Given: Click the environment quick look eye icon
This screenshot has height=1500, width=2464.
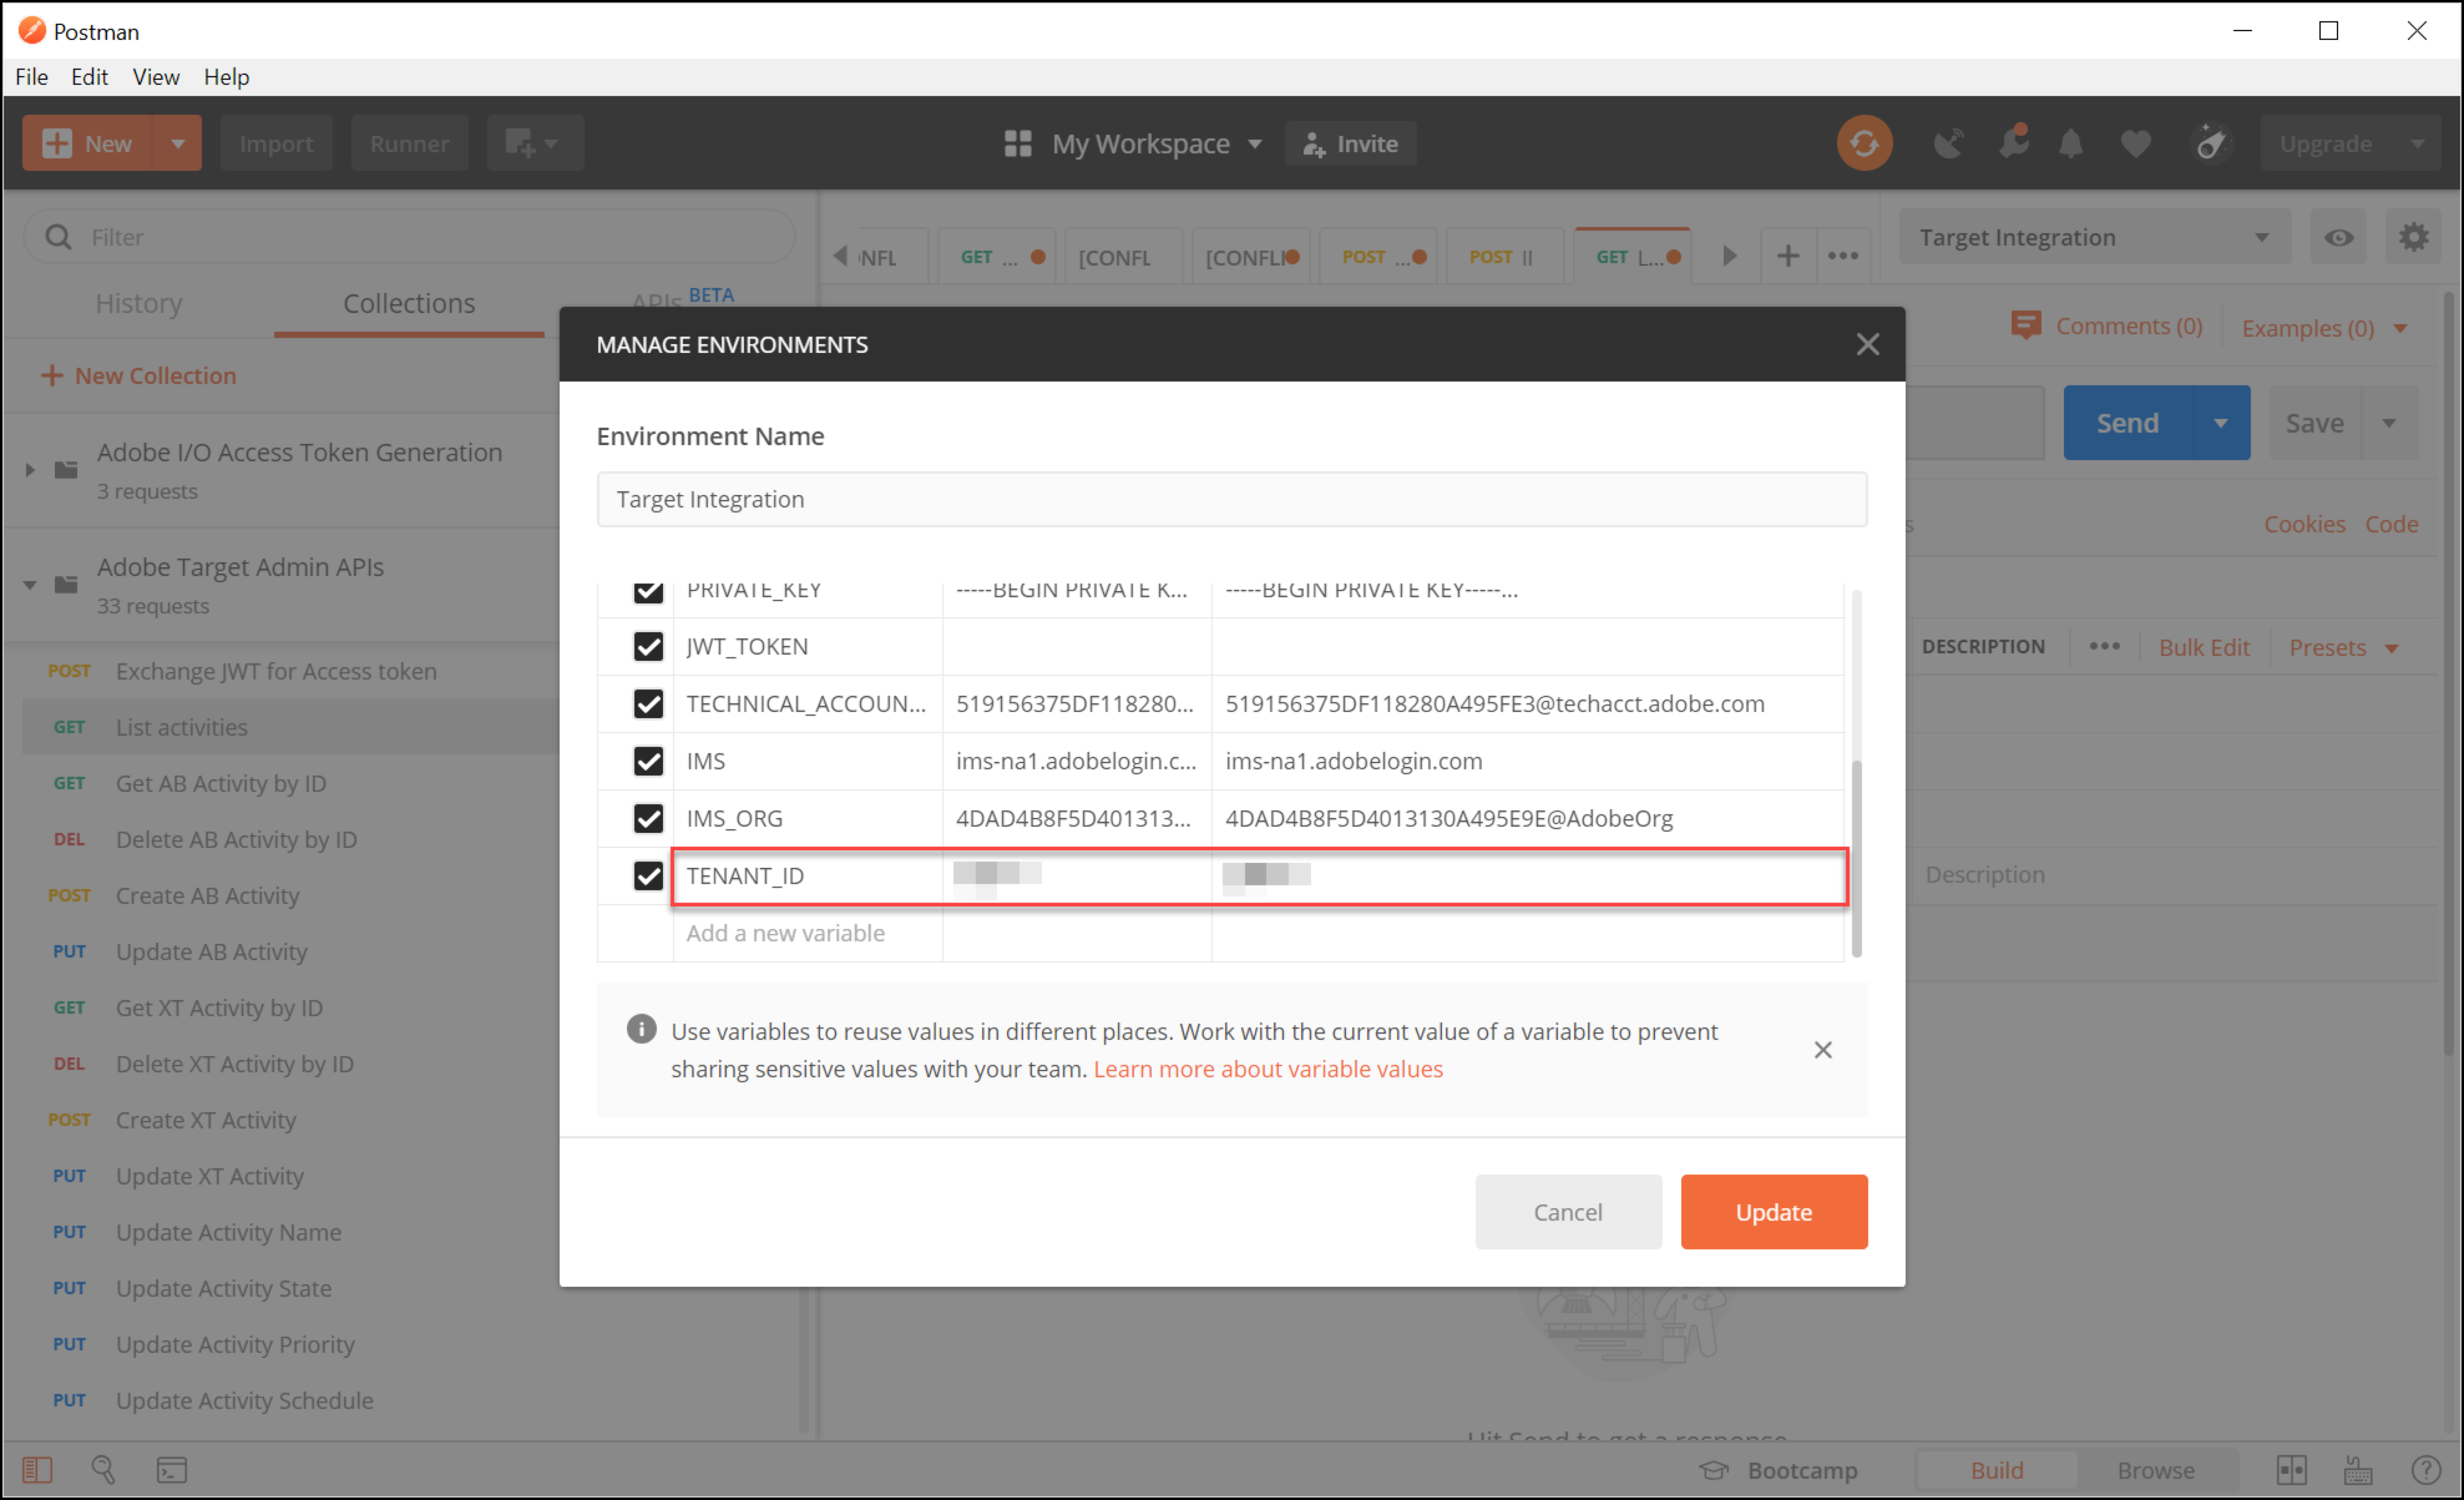Looking at the screenshot, I should [2337, 237].
